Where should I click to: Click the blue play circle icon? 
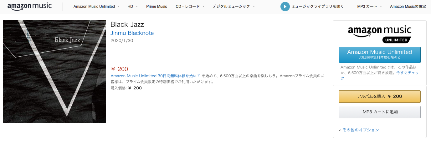click(x=285, y=7)
